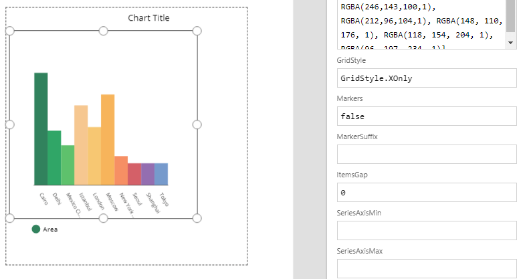The height and width of the screenshot is (279, 525).
Task: Click the Delhi axis label
Action: pyautogui.click(x=57, y=199)
